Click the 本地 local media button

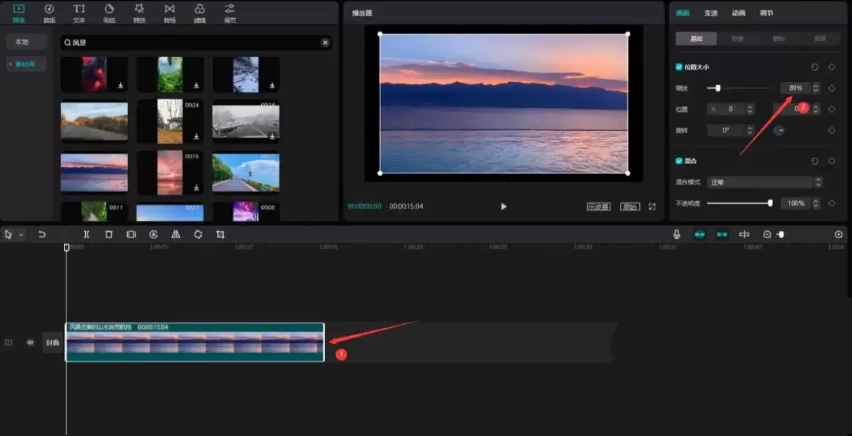click(x=22, y=42)
